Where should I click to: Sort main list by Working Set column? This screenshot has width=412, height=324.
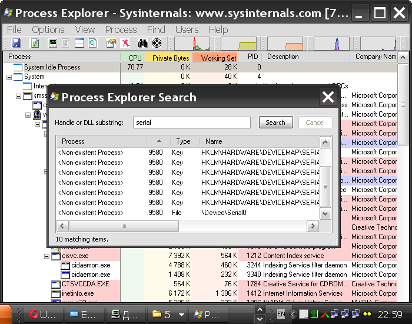pyautogui.click(x=215, y=58)
